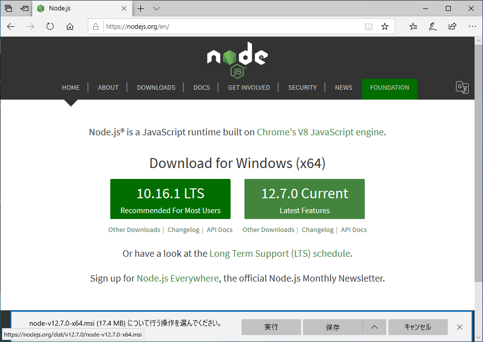
Task: Open API Docs under Current
Action: (x=354, y=229)
